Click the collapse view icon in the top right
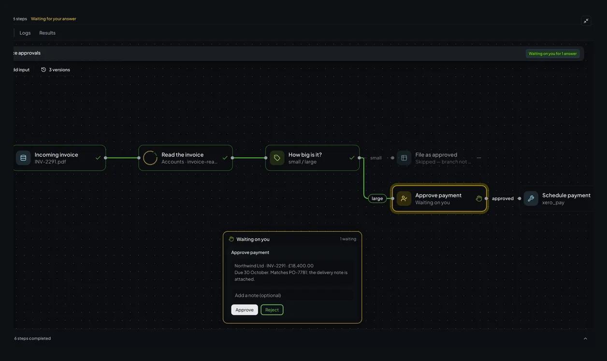The width and height of the screenshot is (607, 361). click(586, 21)
